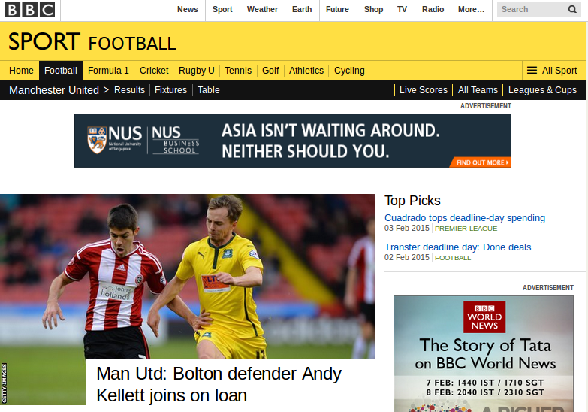The image size is (588, 412).
Task: Click The Story of Tata ad
Action: click(484, 354)
